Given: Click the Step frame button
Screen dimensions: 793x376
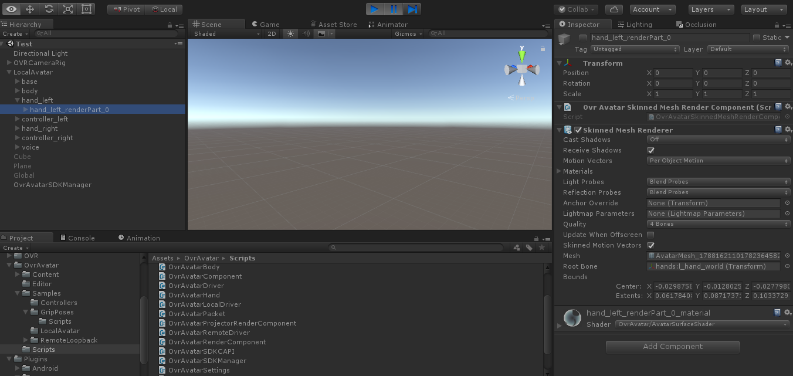Looking at the screenshot, I should click(x=412, y=9).
